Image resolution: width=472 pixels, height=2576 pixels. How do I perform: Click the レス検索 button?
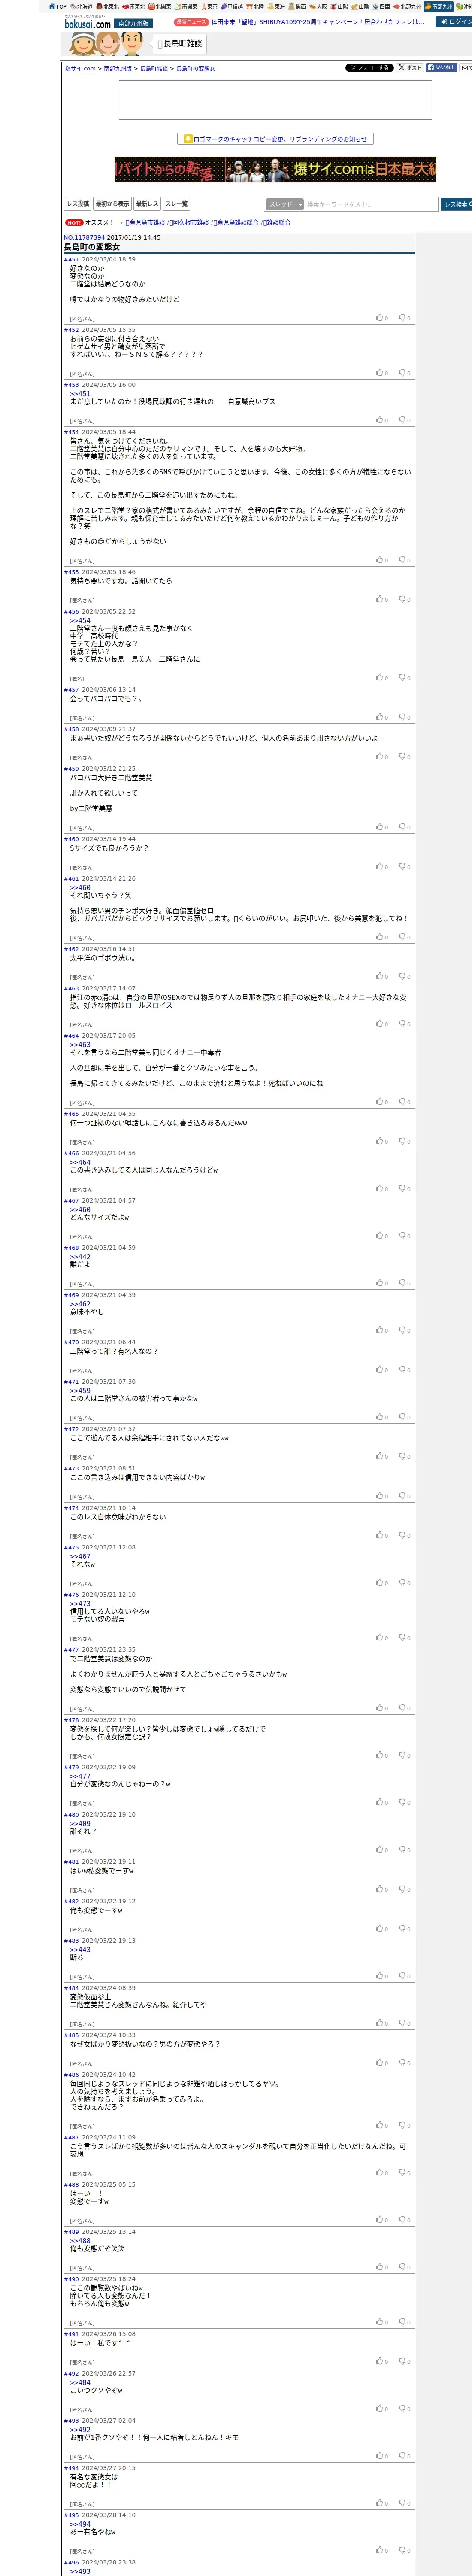point(457,204)
